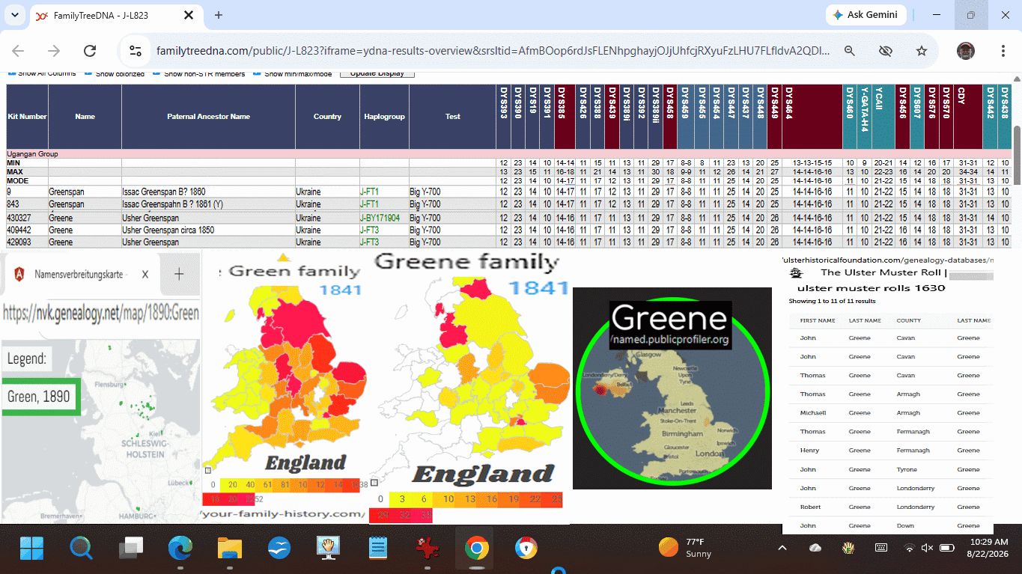Image resolution: width=1022 pixels, height=574 pixels.
Task: Click the DYS393 marker column header
Action: pyautogui.click(x=504, y=117)
